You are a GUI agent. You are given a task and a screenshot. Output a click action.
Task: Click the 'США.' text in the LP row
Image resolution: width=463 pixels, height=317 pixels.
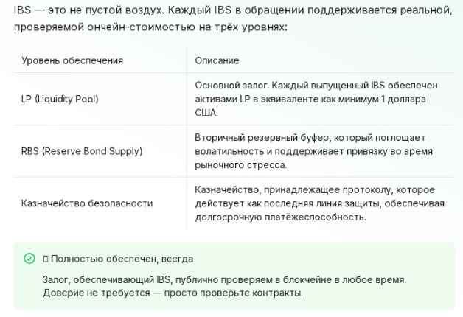[x=206, y=113]
